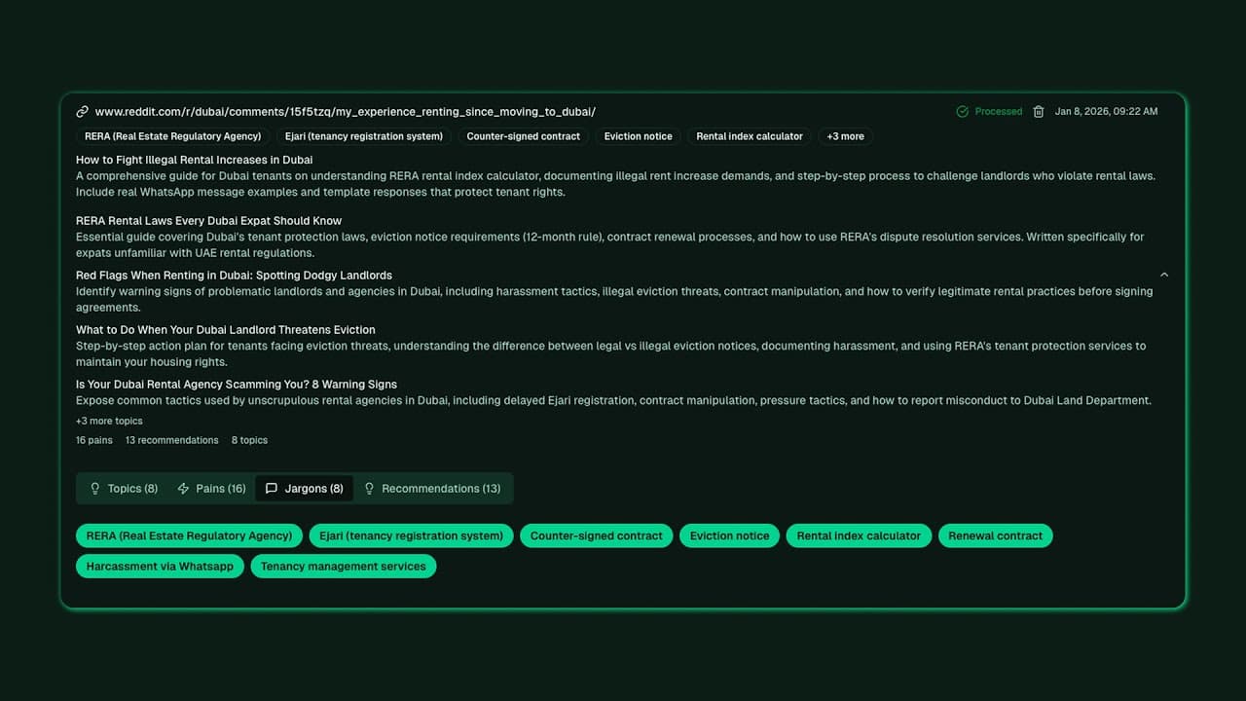Click the Pains tab lightning icon
This screenshot has width=1246, height=701.
(x=183, y=489)
